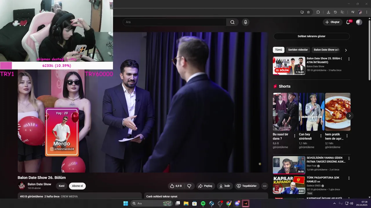Show hidden system tray icons chevron
The height and width of the screenshot is (208, 371).
click(x=334, y=203)
